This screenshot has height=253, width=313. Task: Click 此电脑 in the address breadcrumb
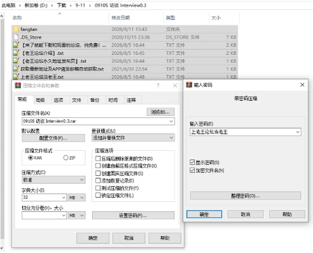point(8,6)
